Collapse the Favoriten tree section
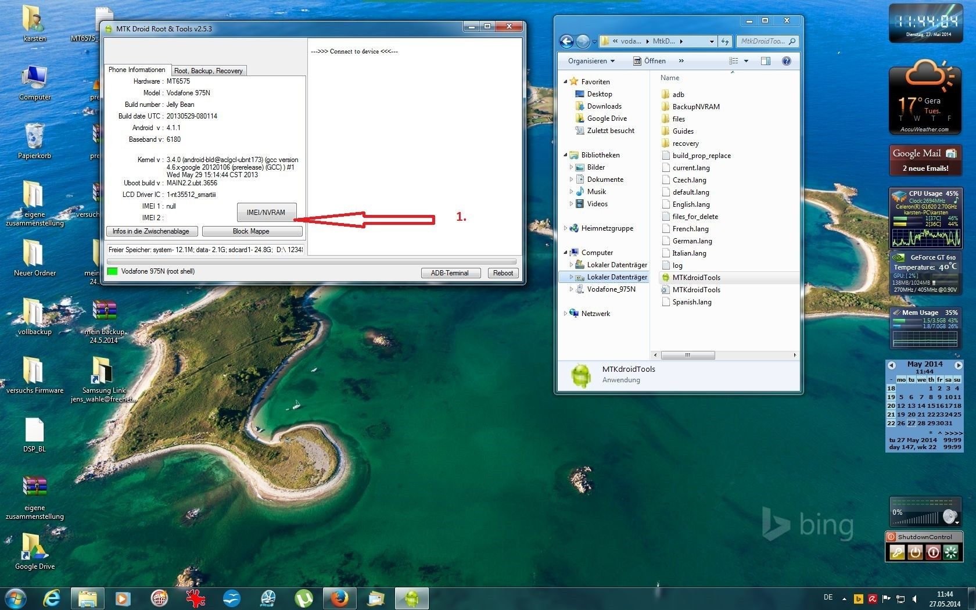Screen dimensions: 976x610 pos(565,82)
